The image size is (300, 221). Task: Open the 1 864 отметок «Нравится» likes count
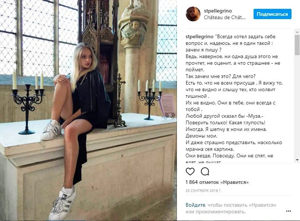tap(217, 182)
